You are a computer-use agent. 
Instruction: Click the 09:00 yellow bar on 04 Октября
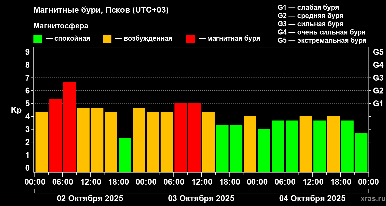tap(306, 144)
